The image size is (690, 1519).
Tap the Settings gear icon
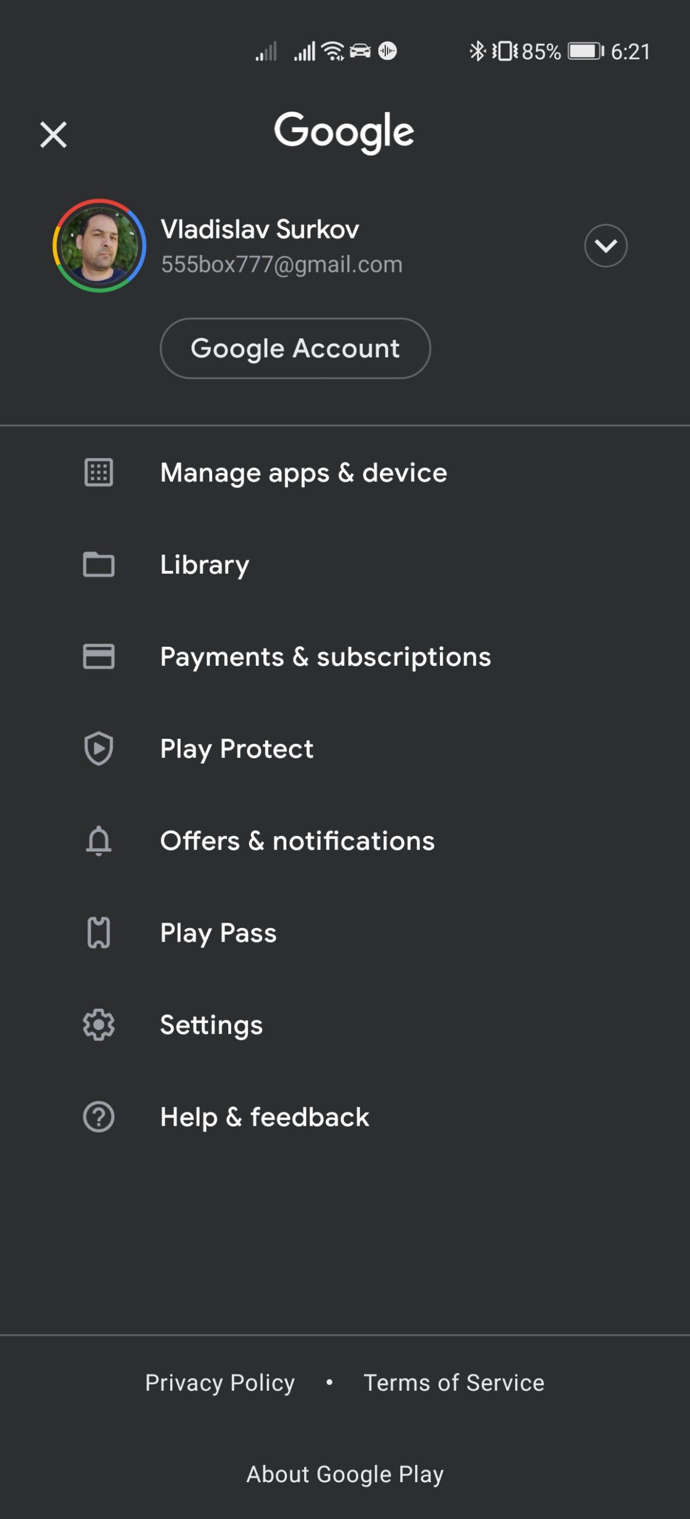[98, 1025]
